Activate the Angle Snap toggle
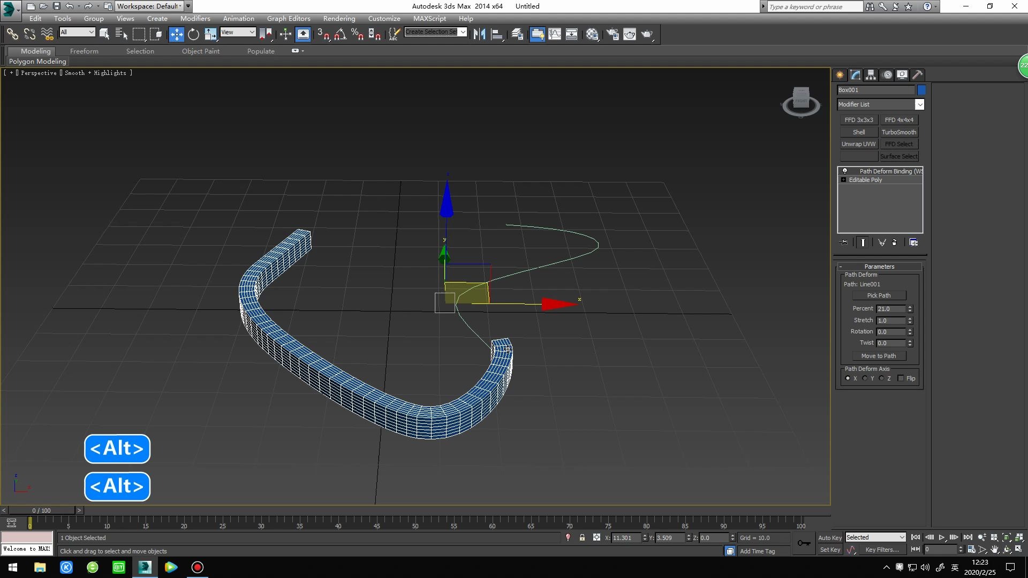This screenshot has height=578, width=1028. pos(340,34)
